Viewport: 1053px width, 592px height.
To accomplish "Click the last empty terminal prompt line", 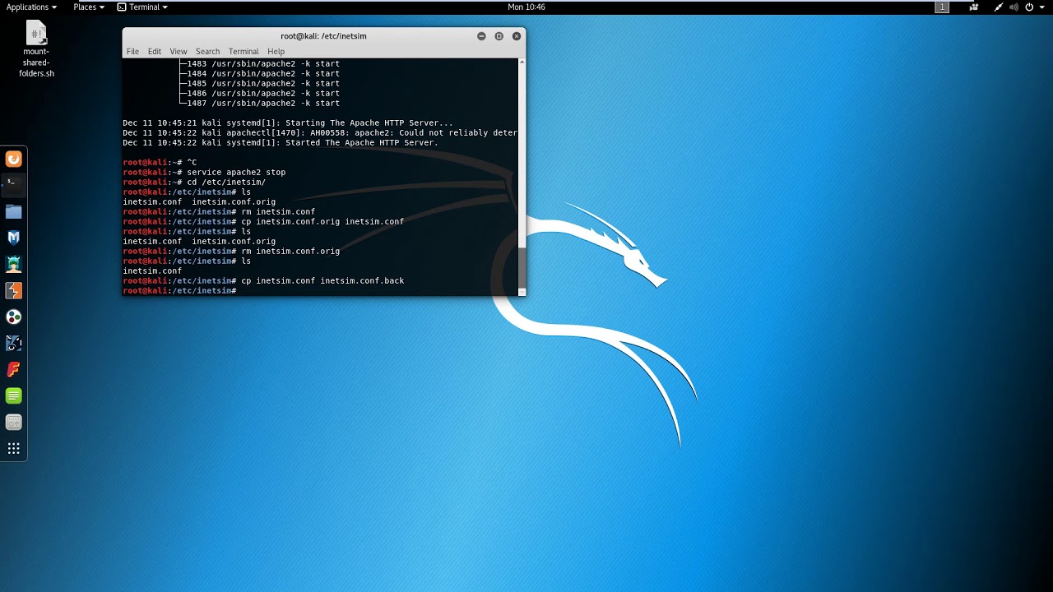I will (x=320, y=291).
